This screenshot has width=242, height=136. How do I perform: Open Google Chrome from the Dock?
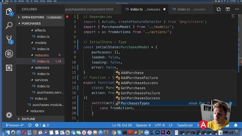pyautogui.click(x=114, y=133)
